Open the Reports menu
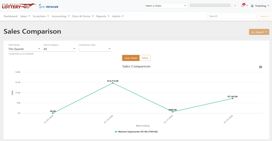272x141 pixels. click(103, 16)
